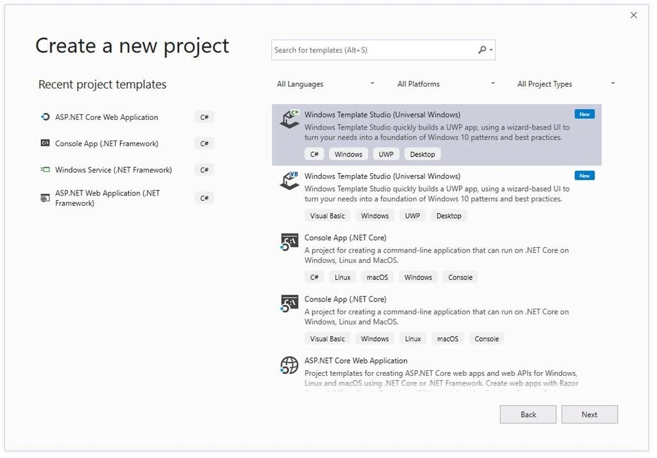Click New badge on C# Template Studio
This screenshot has height=458, width=657.
click(584, 114)
